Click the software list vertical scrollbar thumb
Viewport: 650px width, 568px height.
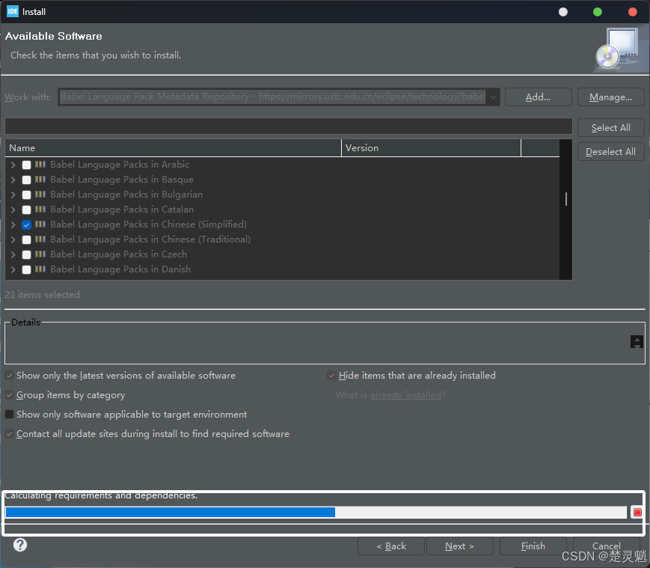tap(565, 199)
